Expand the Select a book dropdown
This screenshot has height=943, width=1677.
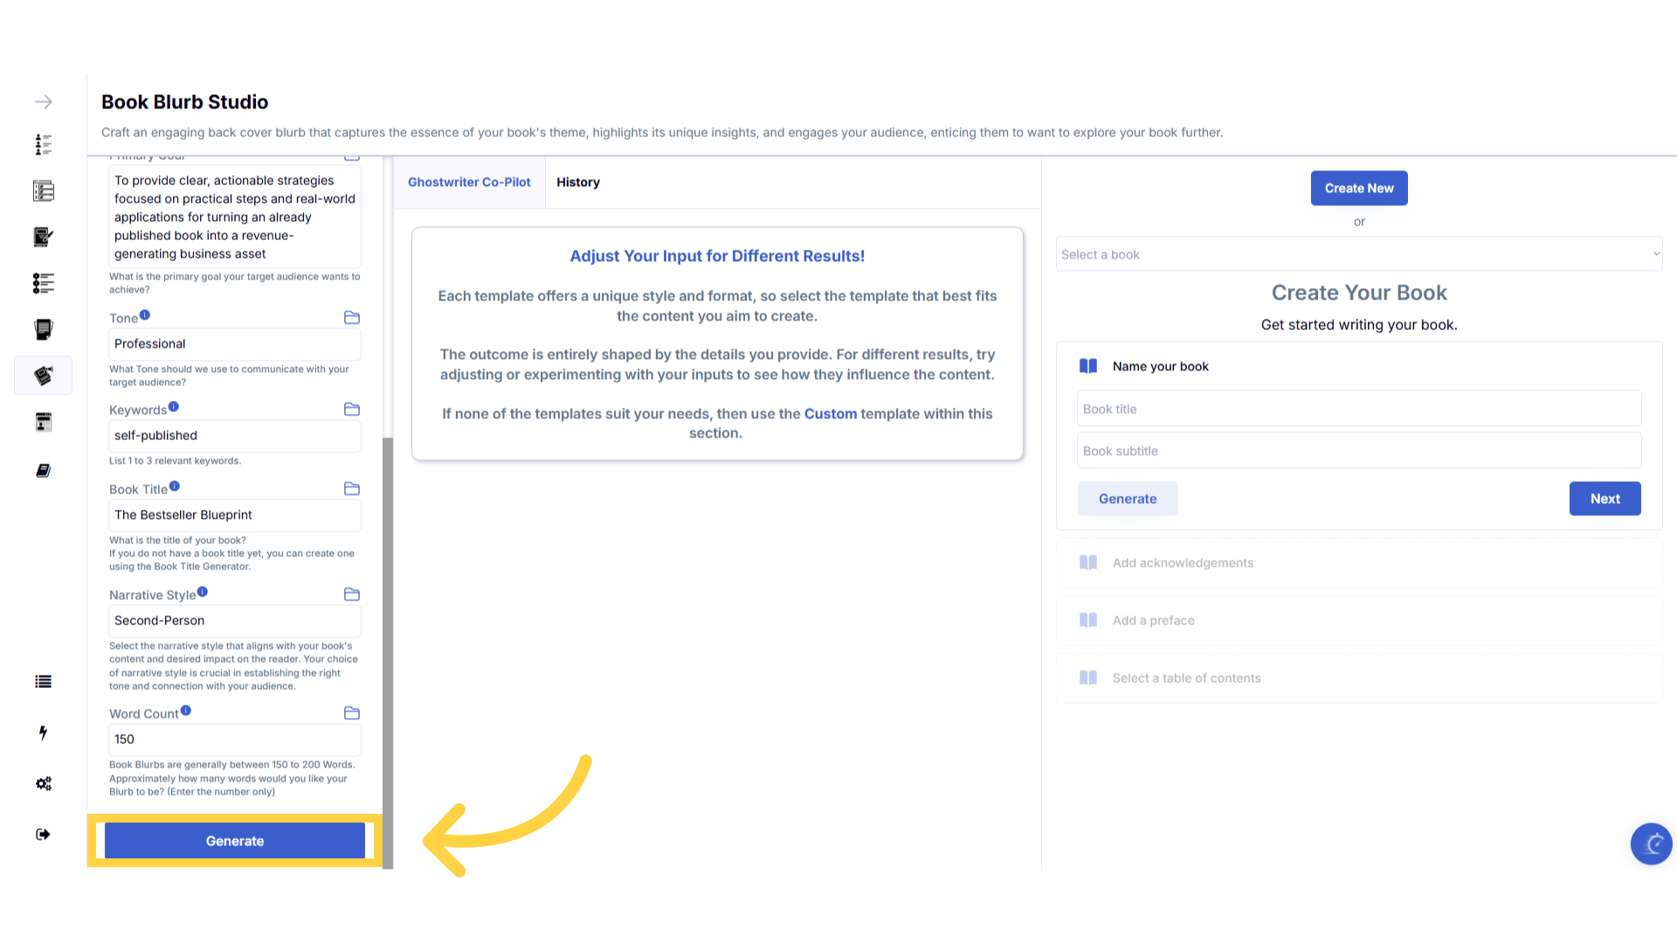[x=1358, y=255]
